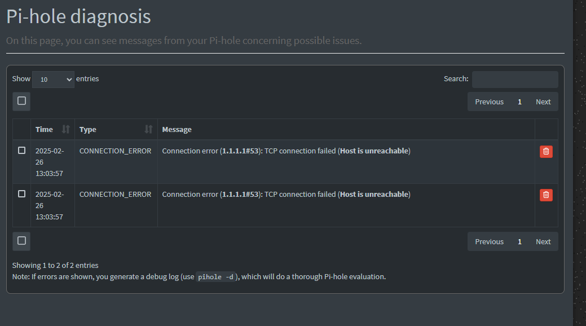Click Previous in bottom pagination
This screenshot has height=326, width=586.
click(x=488, y=241)
